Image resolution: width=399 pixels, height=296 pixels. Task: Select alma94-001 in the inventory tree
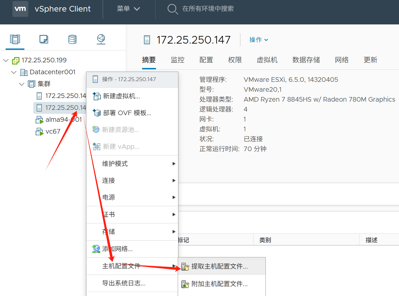(64, 120)
